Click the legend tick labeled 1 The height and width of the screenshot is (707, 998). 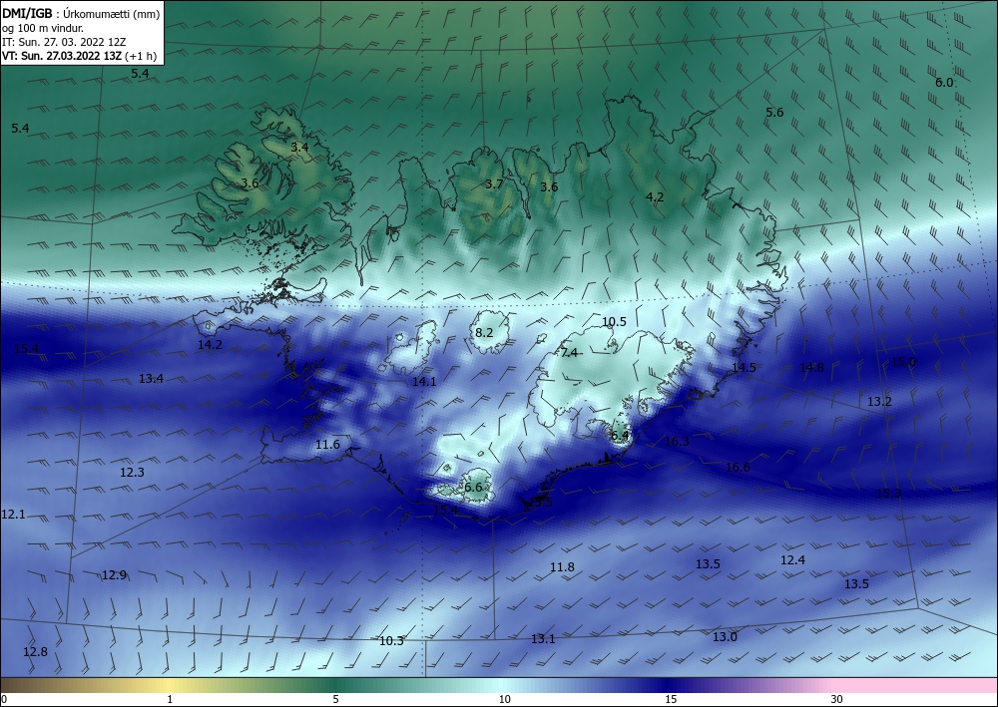tap(170, 700)
